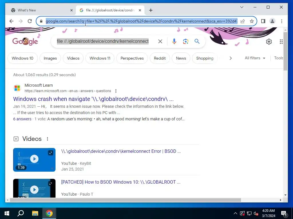Search by image with Google Lens
This screenshot has width=293, height=219.
coord(185,41)
